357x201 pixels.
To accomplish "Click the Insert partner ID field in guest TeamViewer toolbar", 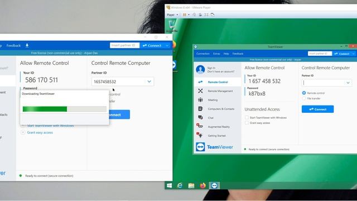I will (x=320, y=54).
